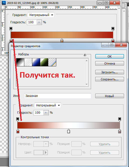
Task: Open the Гладкость value slider arrow
Action: pos(46,113)
